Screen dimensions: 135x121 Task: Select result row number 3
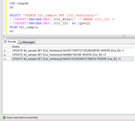coord(7,59)
